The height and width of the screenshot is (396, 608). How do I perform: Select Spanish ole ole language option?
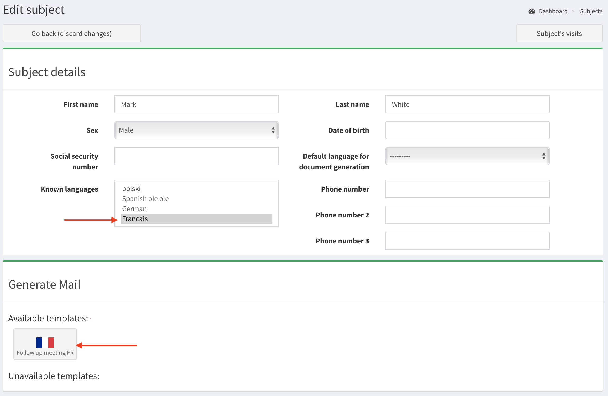pyautogui.click(x=145, y=199)
